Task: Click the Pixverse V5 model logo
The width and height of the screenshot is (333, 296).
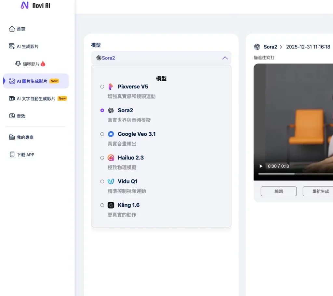Action: 111,87
